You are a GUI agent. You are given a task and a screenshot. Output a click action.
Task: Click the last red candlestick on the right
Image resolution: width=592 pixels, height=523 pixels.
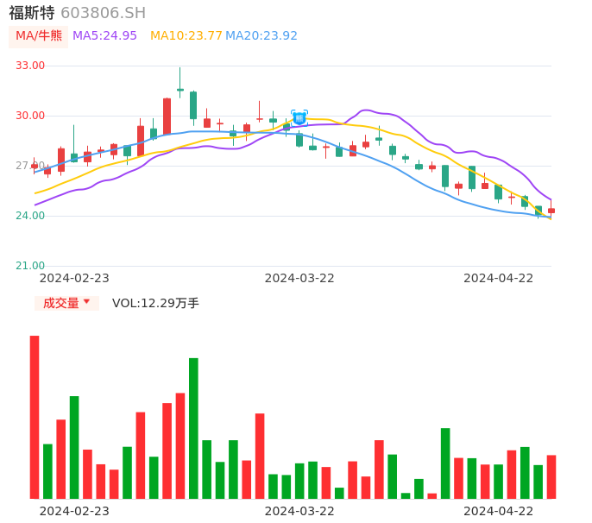click(551, 211)
